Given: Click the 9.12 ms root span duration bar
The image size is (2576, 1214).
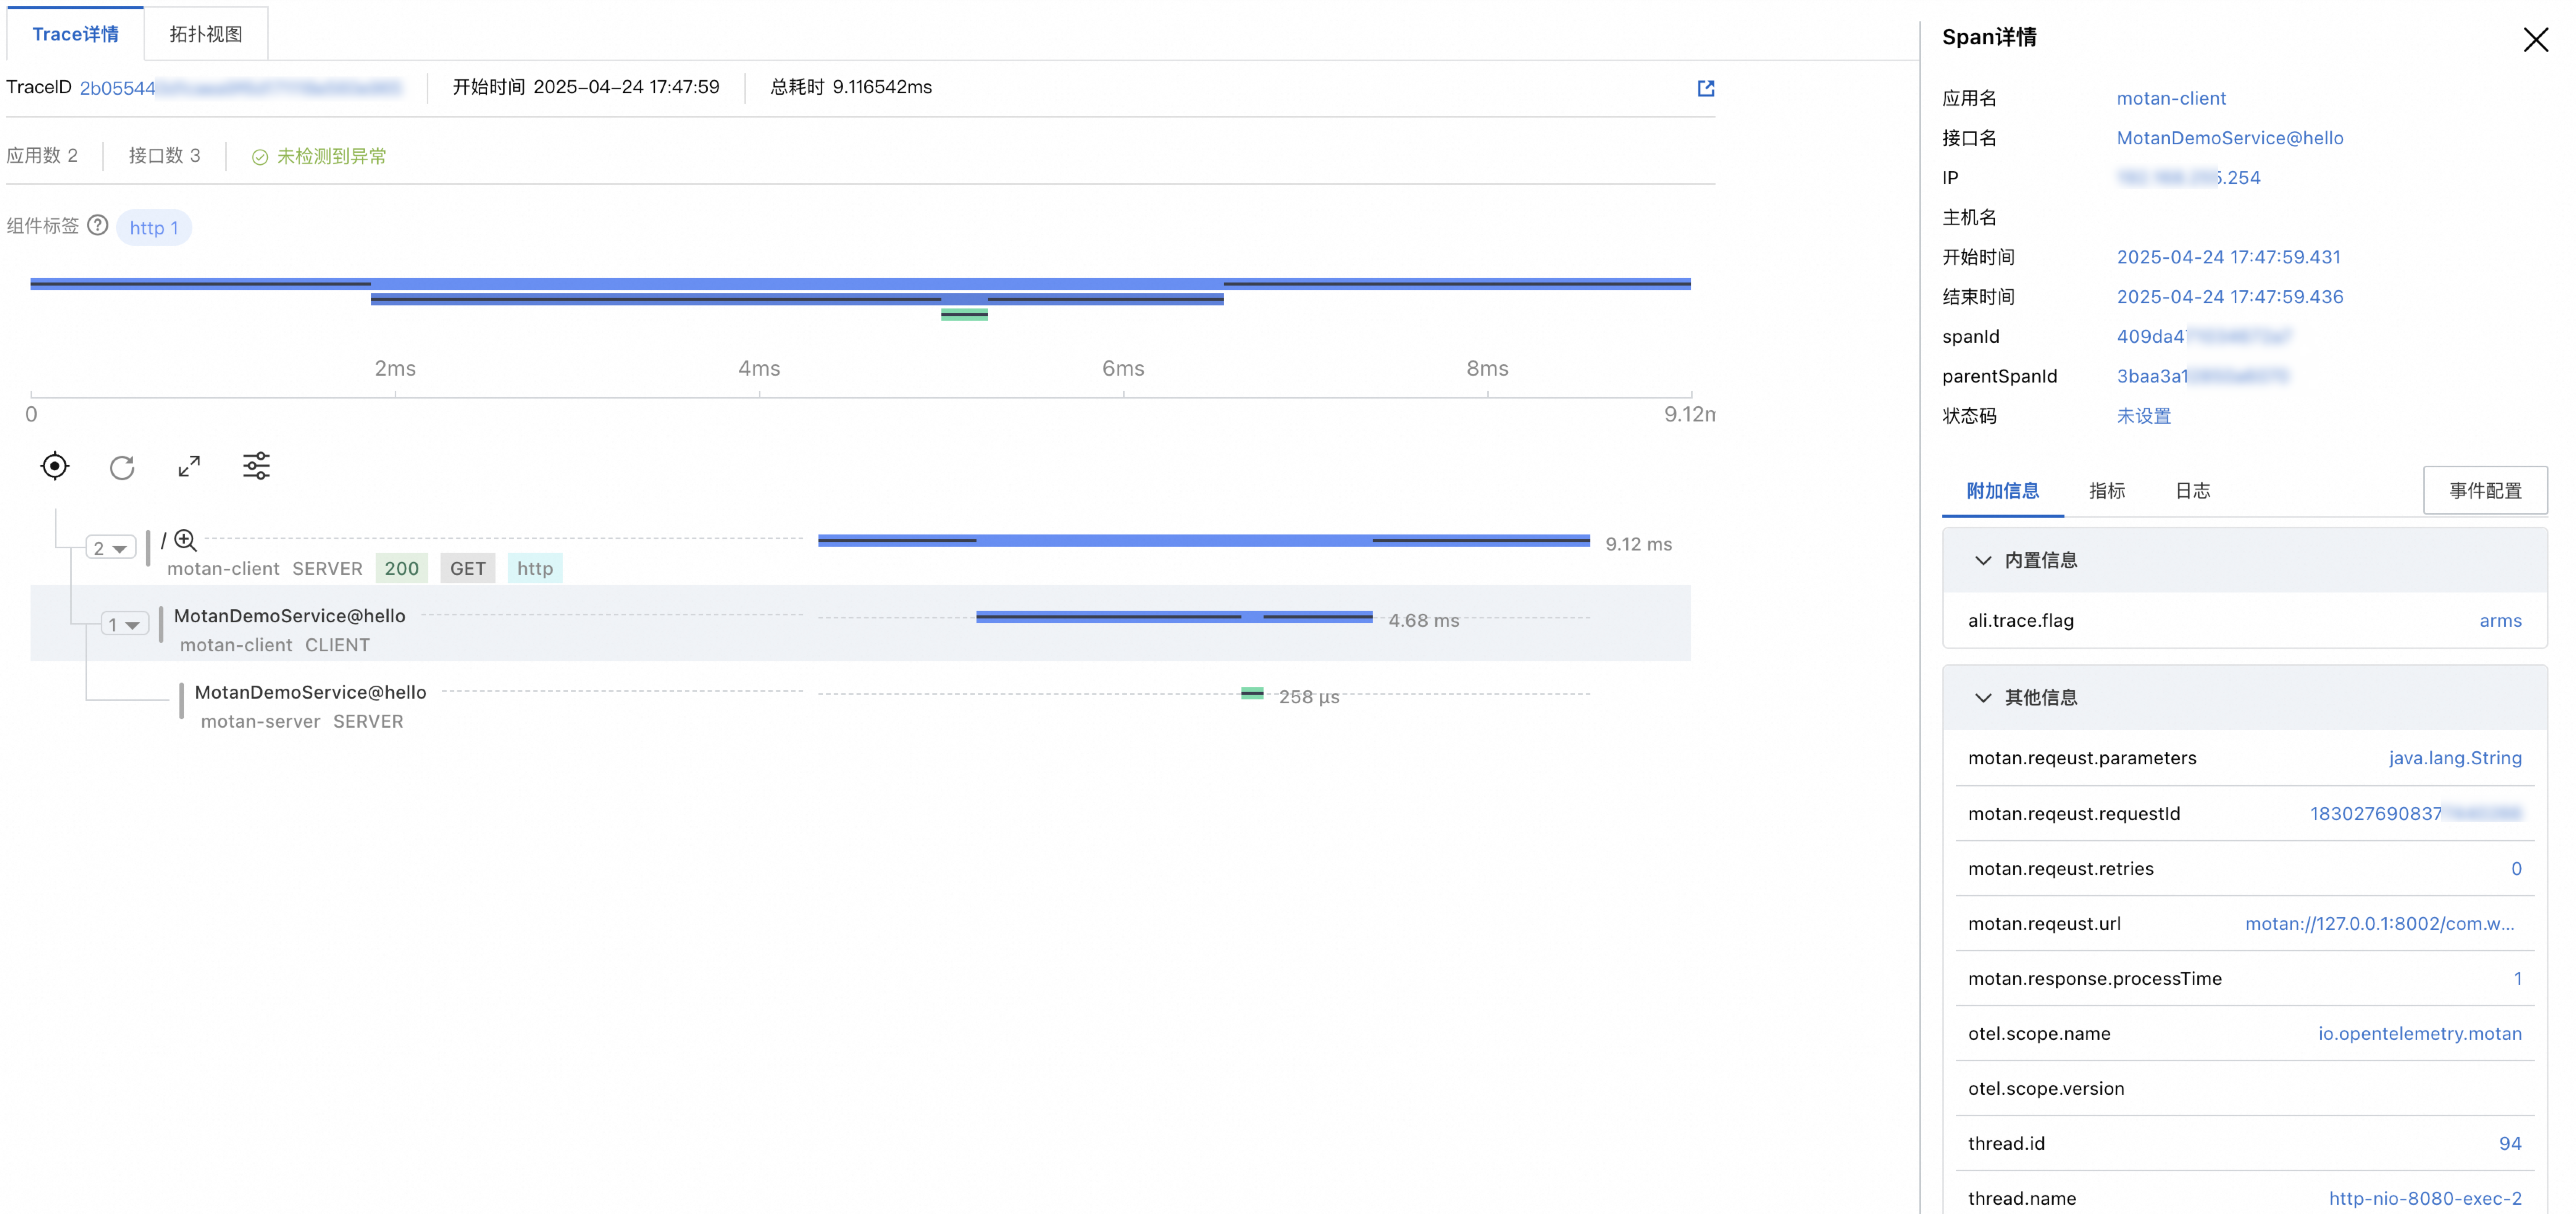Looking at the screenshot, I should pos(1204,541).
